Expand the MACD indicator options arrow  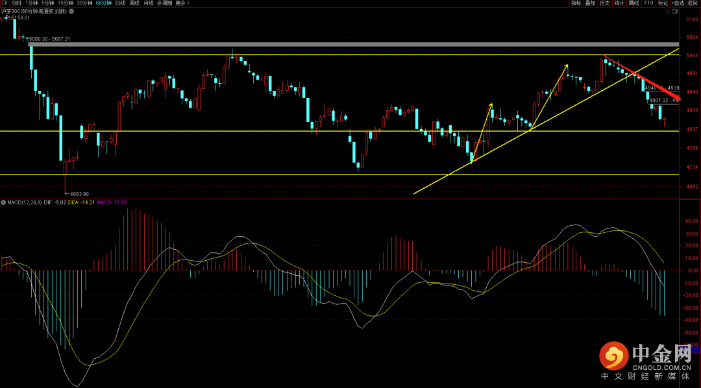point(3,202)
